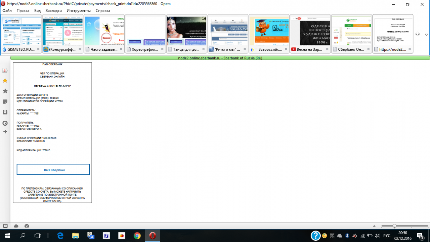Switch to the "Ритм и мы" tab
The height and width of the screenshot is (242, 430).
pyautogui.click(x=228, y=34)
